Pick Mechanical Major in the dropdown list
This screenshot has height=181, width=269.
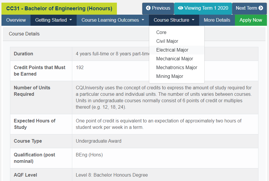(174, 59)
